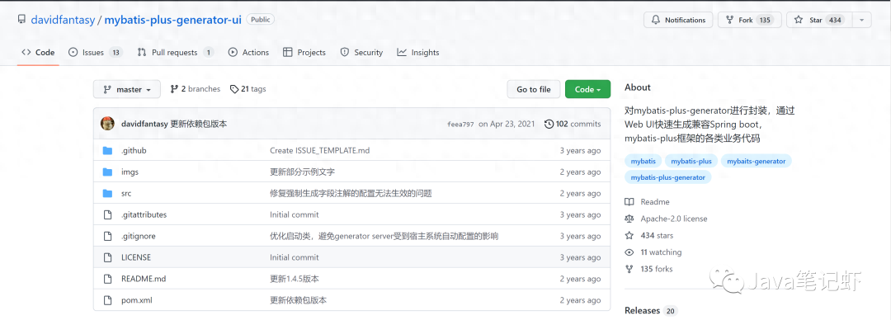Click the Go to file button
The image size is (891, 320).
[x=534, y=89]
